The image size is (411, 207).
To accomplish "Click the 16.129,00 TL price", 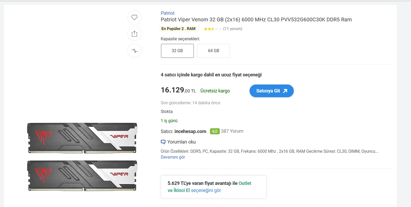I will [178, 90].
